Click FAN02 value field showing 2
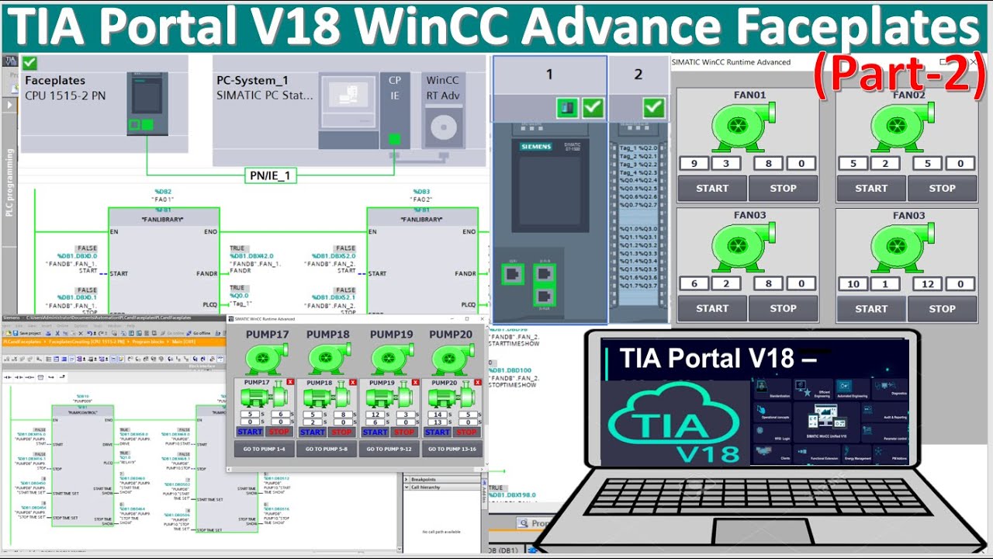The image size is (993, 559). pos(885,164)
